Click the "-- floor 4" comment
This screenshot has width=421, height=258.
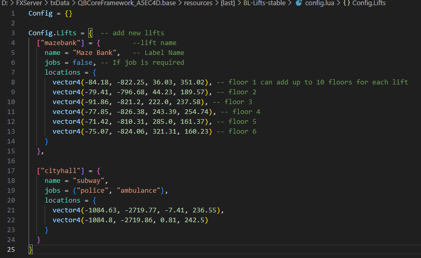(x=240, y=112)
